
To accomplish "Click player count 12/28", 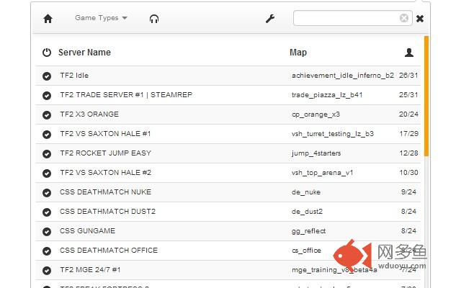I will click(x=408, y=153).
